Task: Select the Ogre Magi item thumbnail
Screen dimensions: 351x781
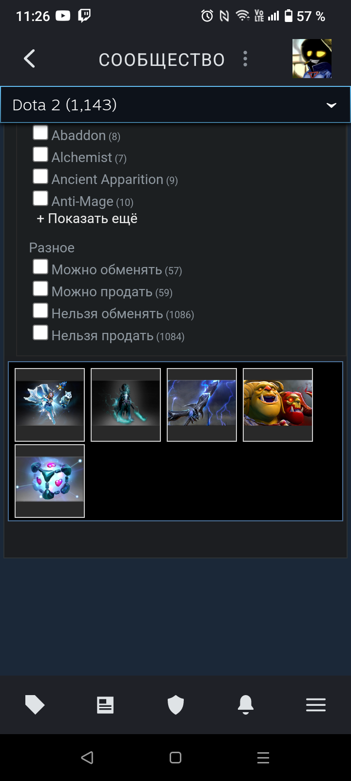Action: coord(278,405)
